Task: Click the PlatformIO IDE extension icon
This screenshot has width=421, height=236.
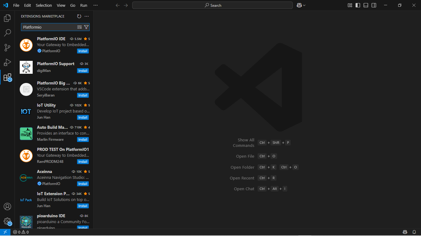Action: 26,45
